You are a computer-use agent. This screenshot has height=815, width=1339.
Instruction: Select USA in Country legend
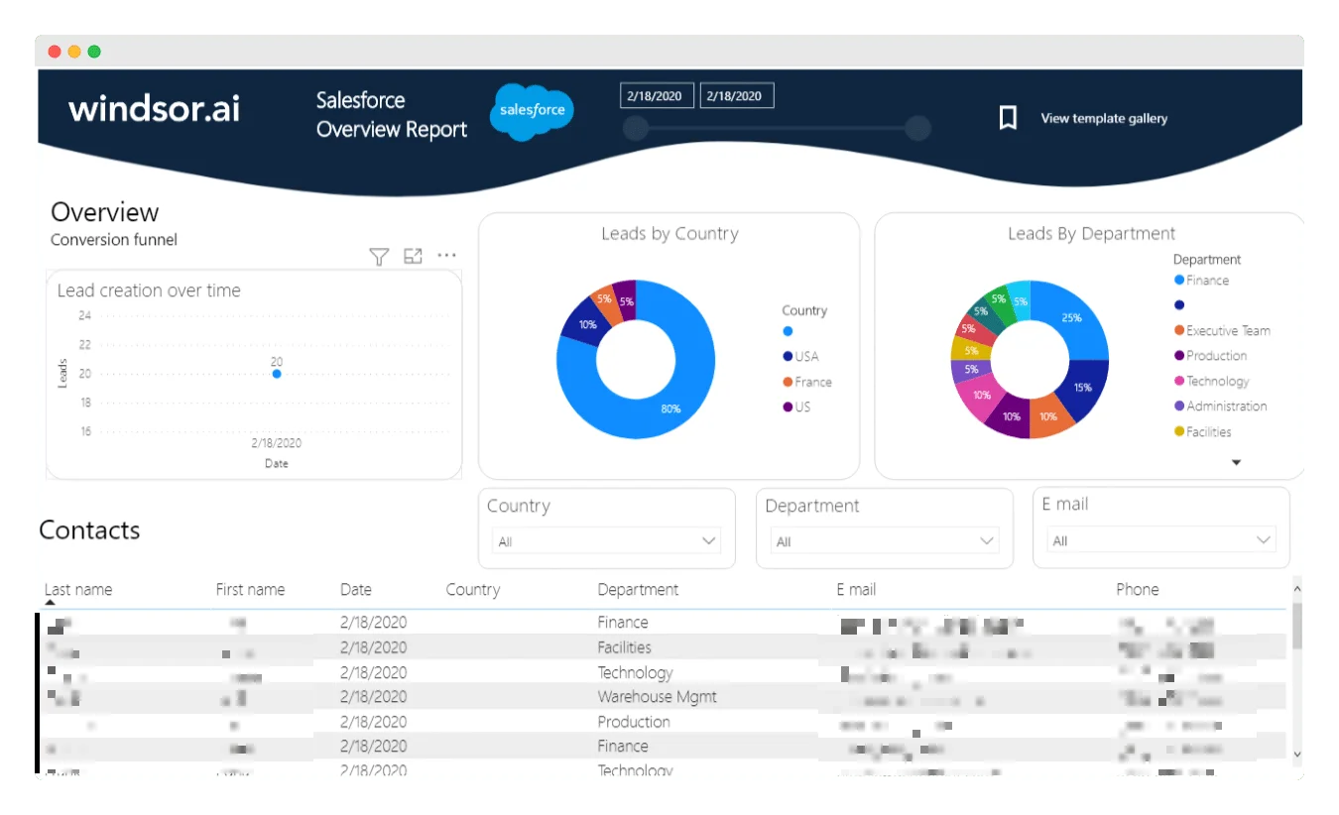800,356
